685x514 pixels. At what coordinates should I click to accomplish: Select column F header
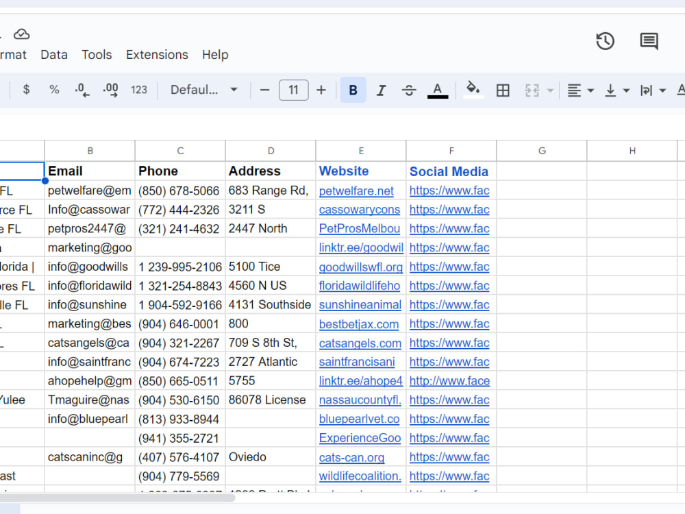tap(451, 151)
